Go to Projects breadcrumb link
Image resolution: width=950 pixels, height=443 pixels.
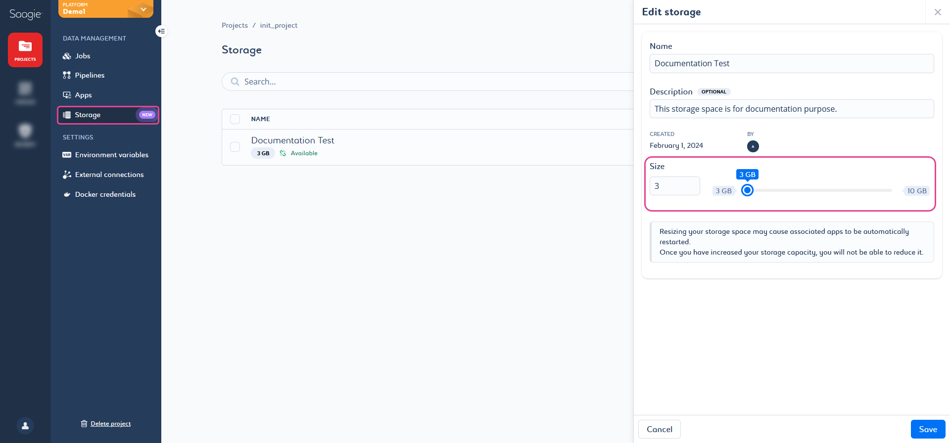235,25
